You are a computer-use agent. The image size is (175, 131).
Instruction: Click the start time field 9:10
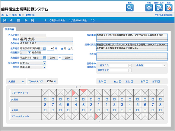tap(52, 58)
